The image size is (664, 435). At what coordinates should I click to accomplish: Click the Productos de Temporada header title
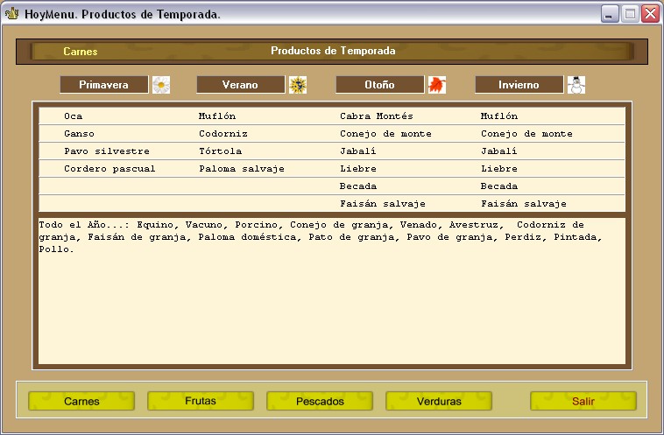point(333,51)
